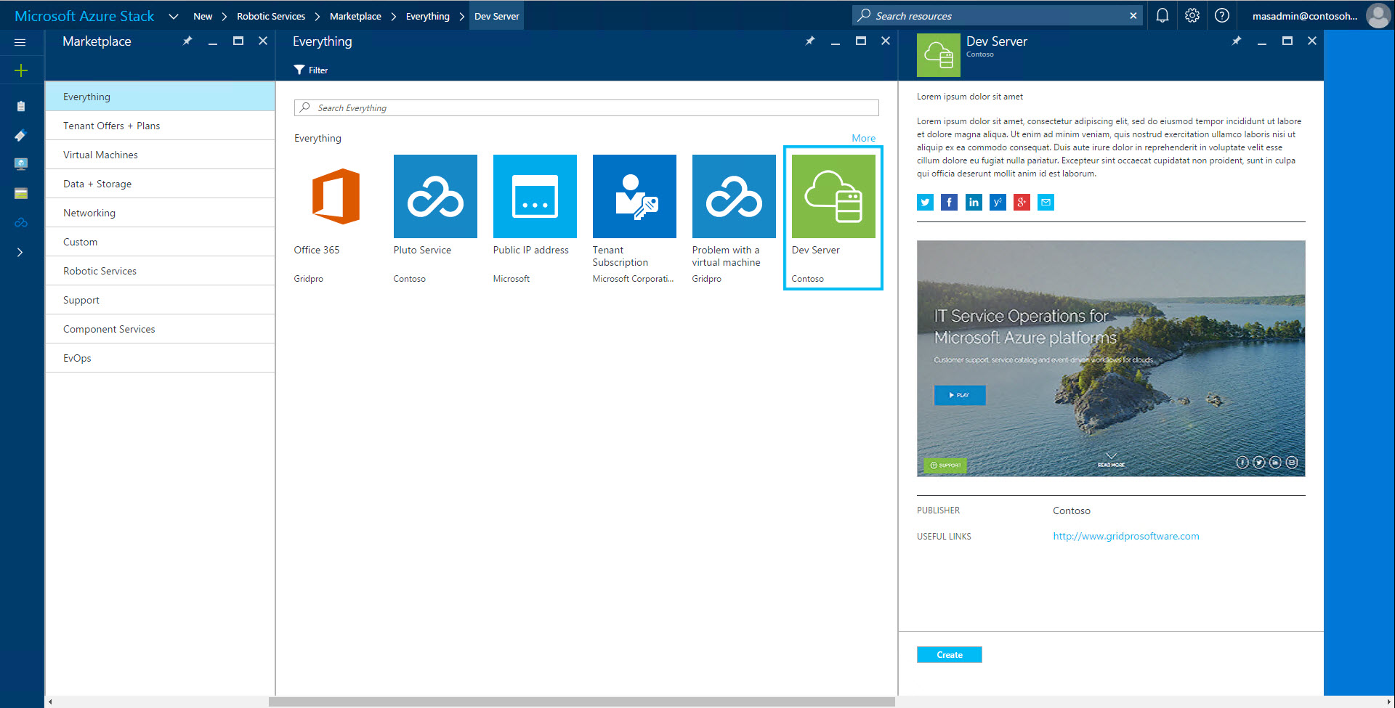Select Tenant Offers + Plans category

[x=160, y=126]
